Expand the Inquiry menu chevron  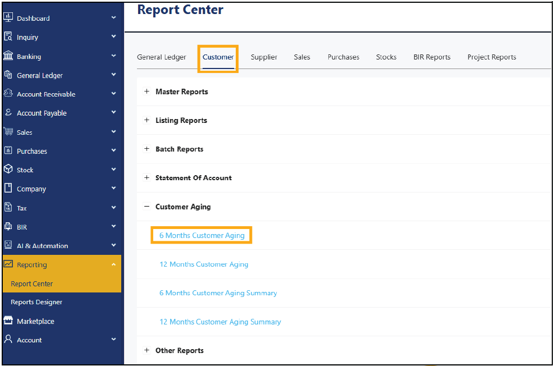point(113,36)
